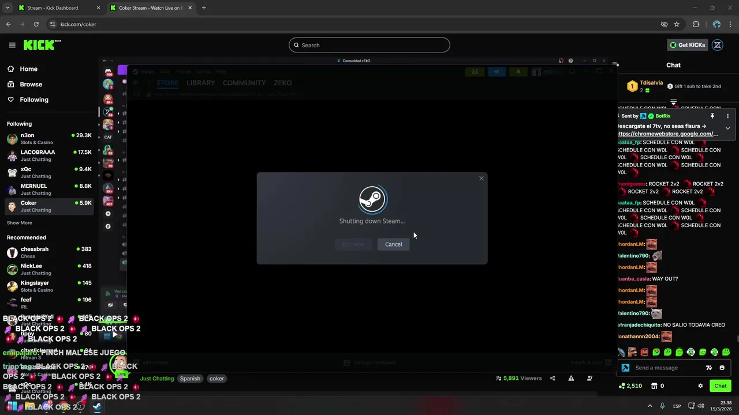Viewport: 739px width, 415px height.
Task: Click the Spanish language tag
Action: tap(190, 379)
